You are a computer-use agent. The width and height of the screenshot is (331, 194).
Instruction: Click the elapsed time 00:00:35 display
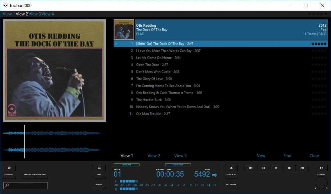tap(170, 174)
